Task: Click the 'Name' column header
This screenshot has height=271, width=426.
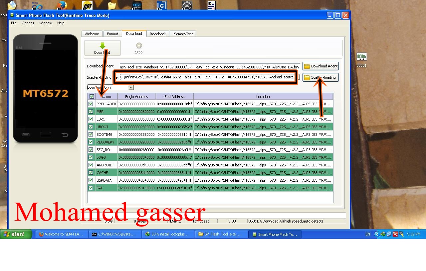Action: pyautogui.click(x=106, y=97)
